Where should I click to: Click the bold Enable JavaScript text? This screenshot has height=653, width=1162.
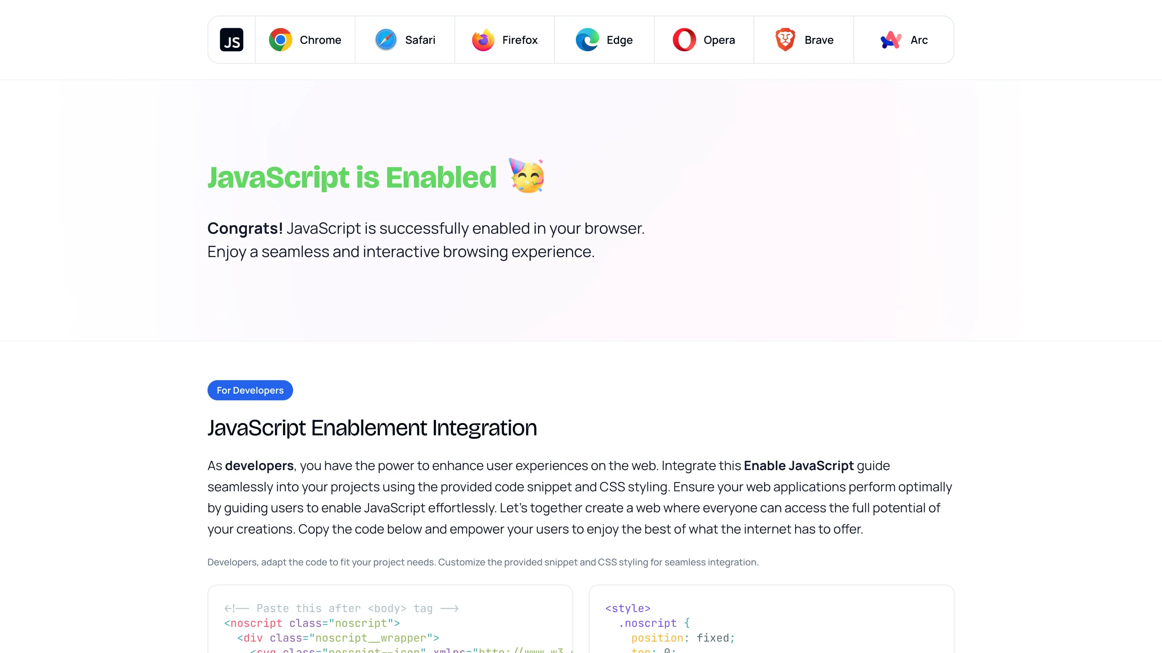(x=799, y=466)
